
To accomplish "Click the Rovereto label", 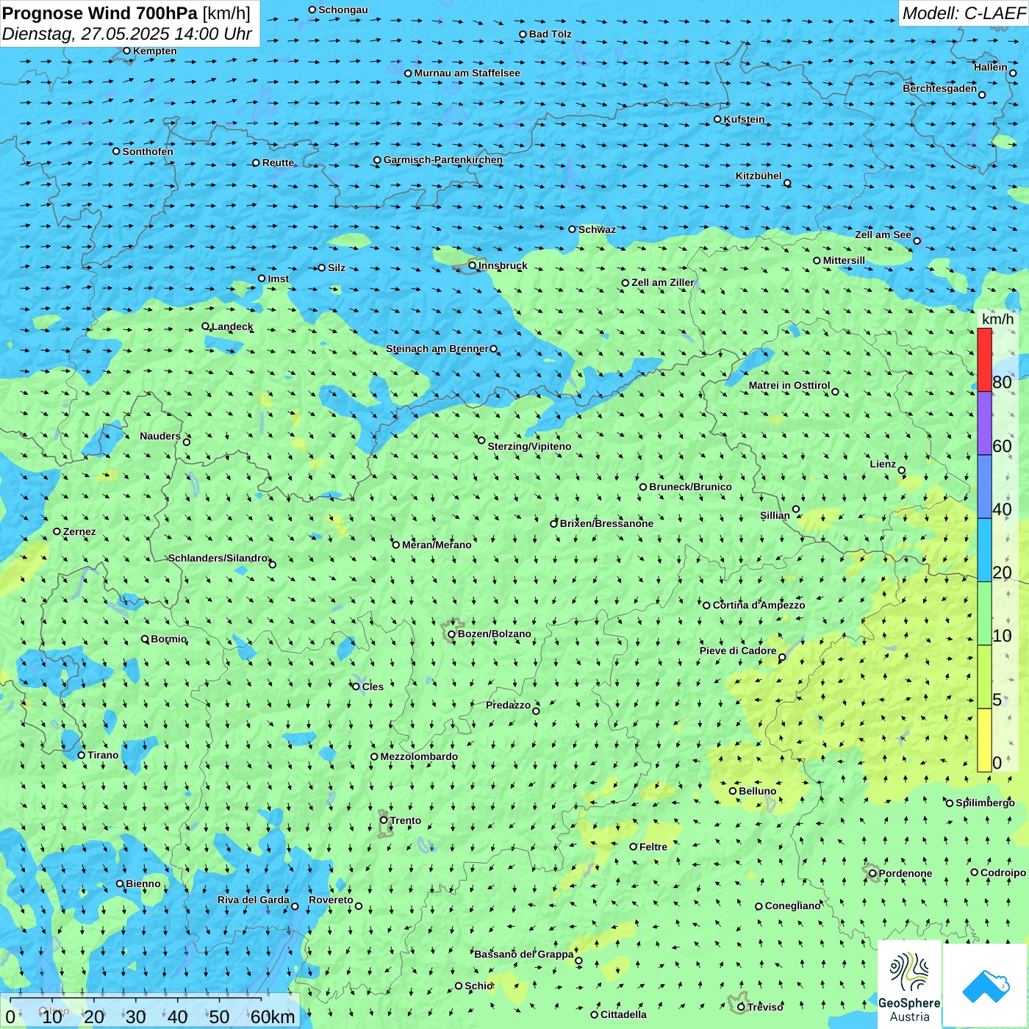I will click(331, 900).
